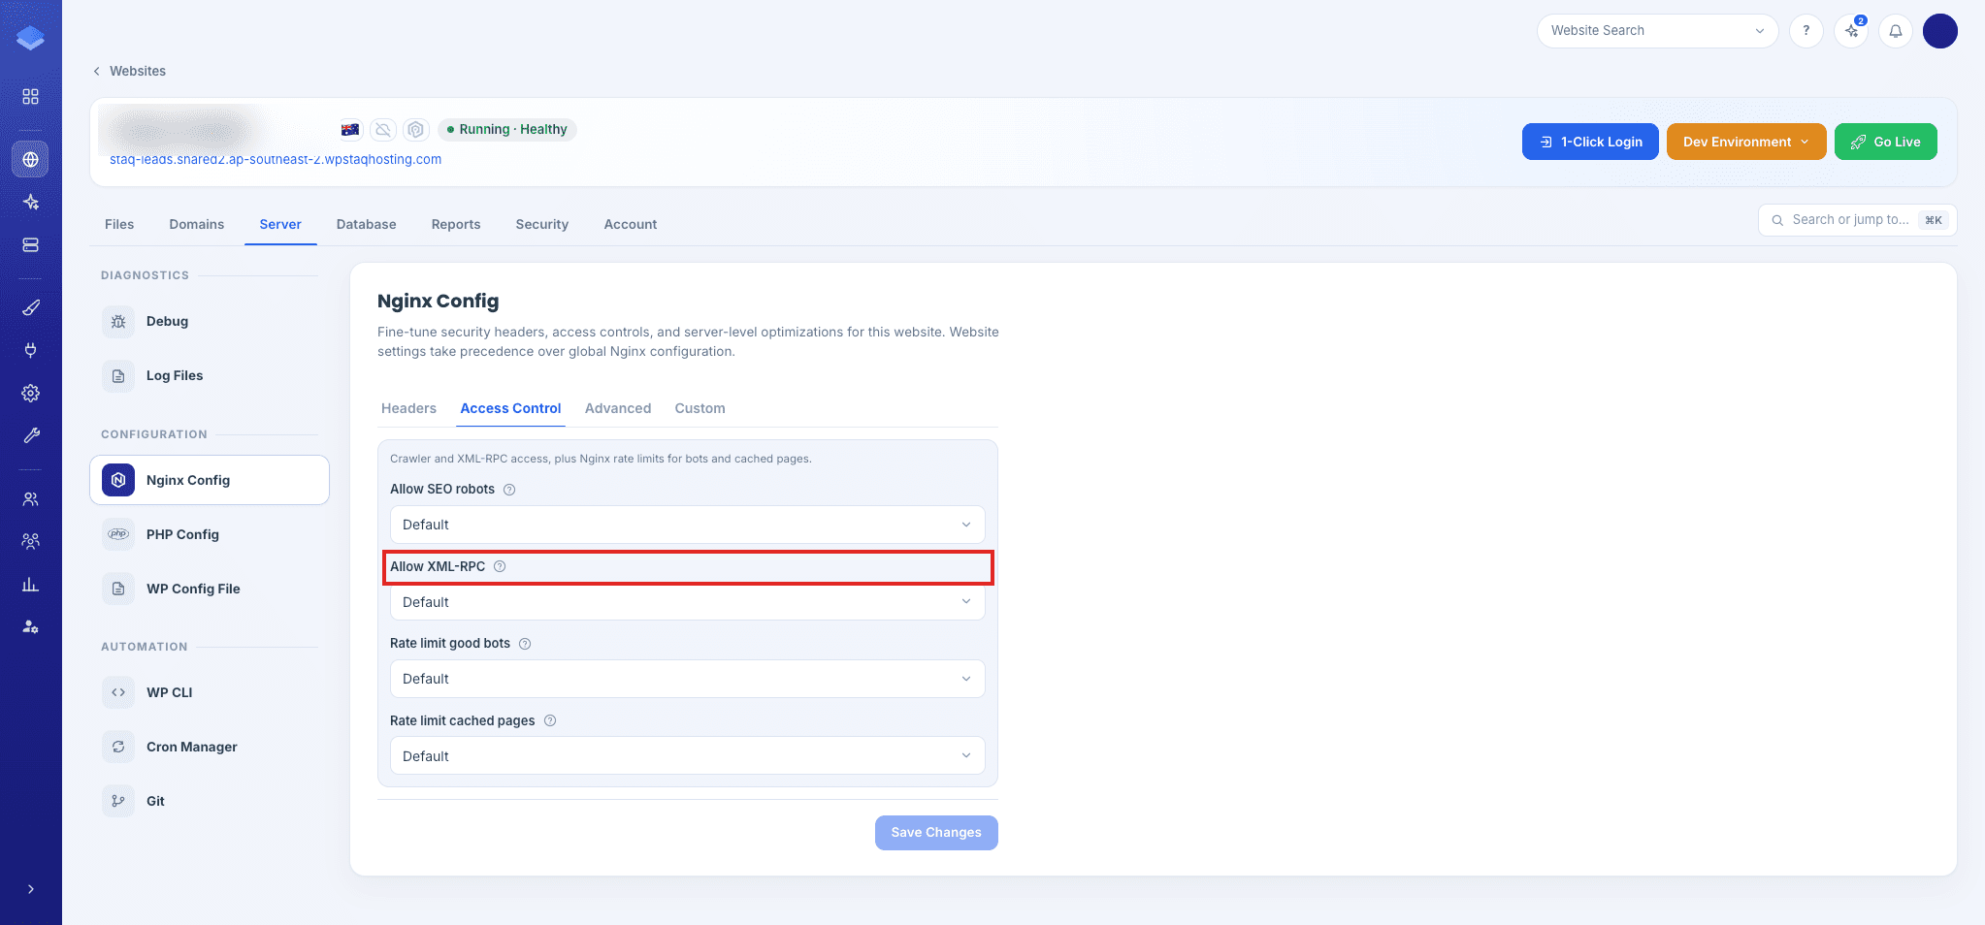Image resolution: width=1985 pixels, height=925 pixels.
Task: Open the gear settings icon in sidebar
Action: pyautogui.click(x=31, y=393)
